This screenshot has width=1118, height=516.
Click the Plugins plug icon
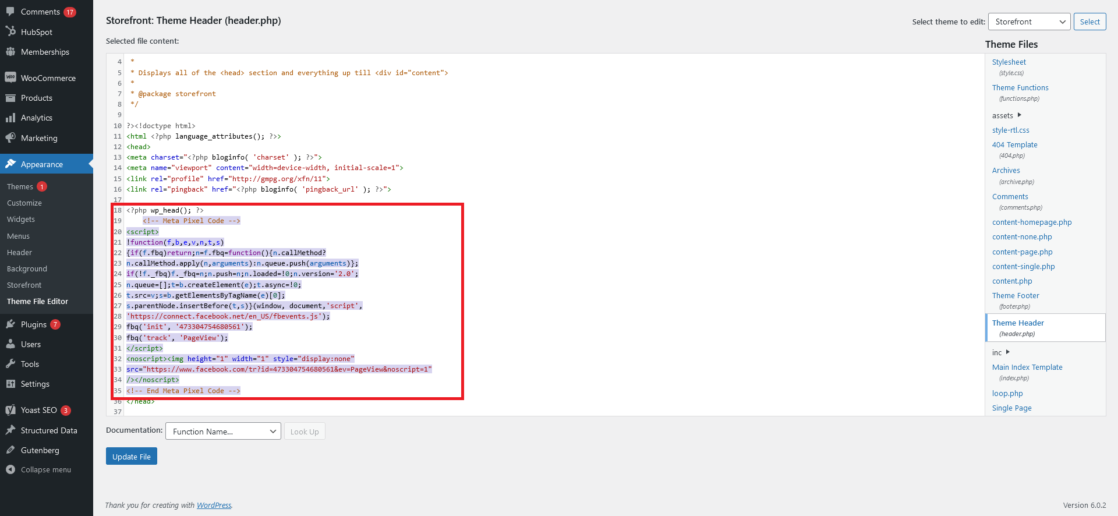10,324
